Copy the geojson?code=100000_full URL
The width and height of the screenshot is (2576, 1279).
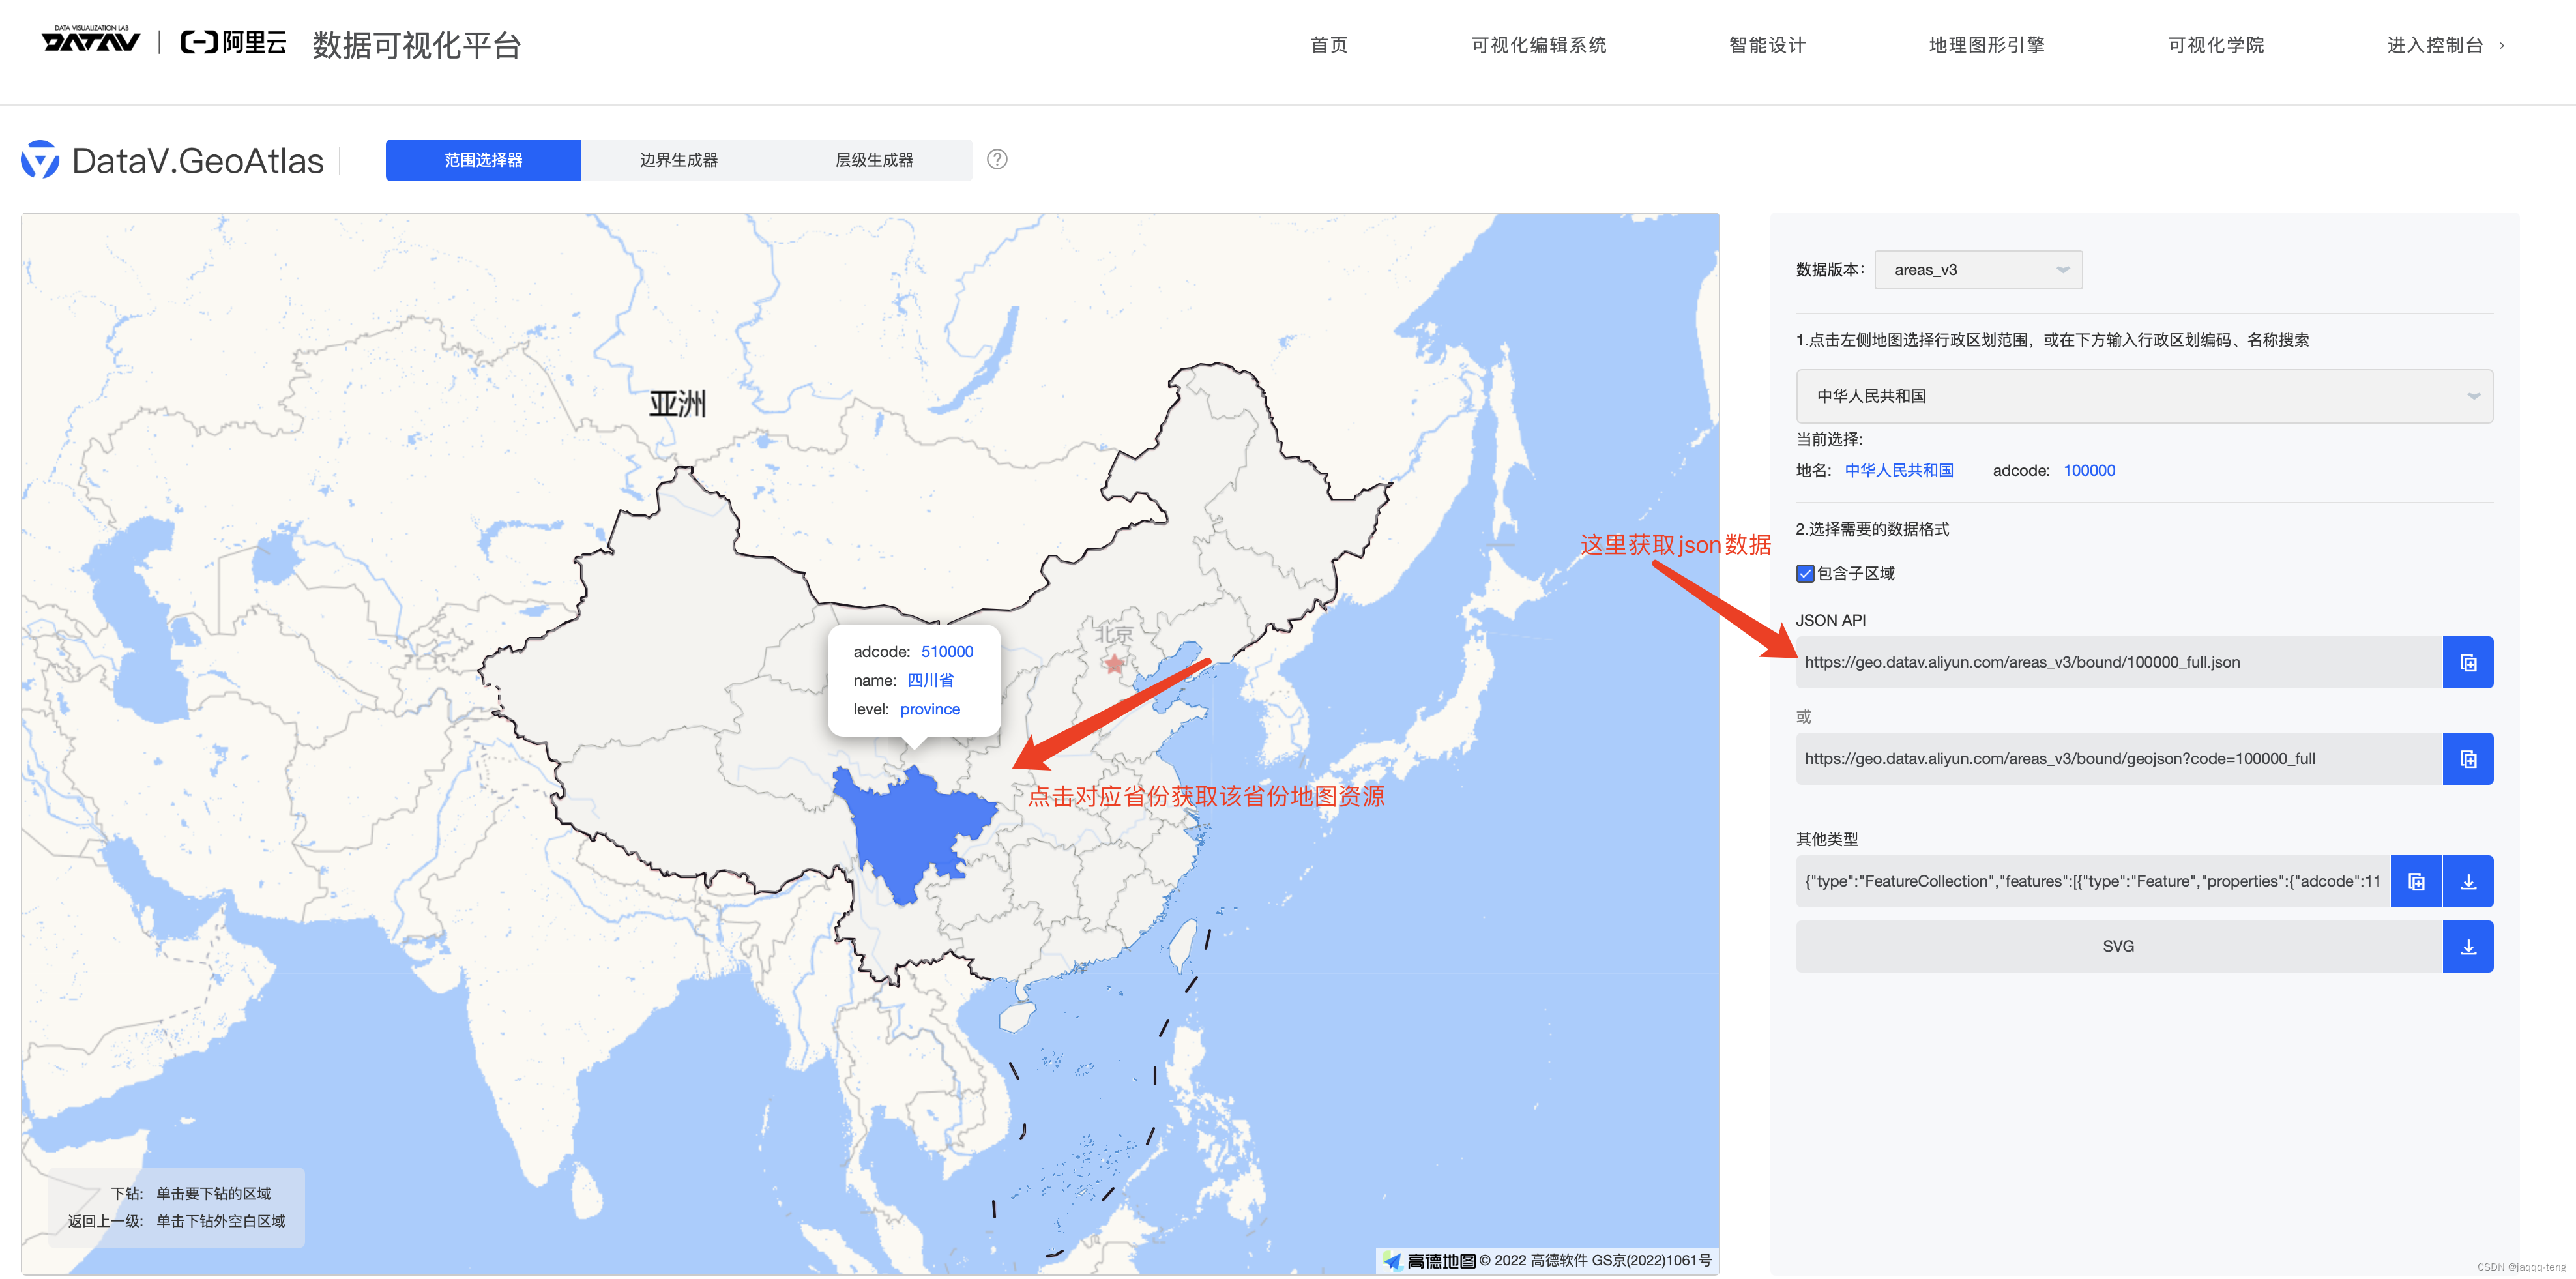[x=2467, y=759]
